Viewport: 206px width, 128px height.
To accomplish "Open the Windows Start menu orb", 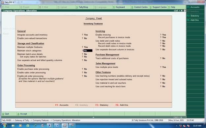I will pos(4,125).
